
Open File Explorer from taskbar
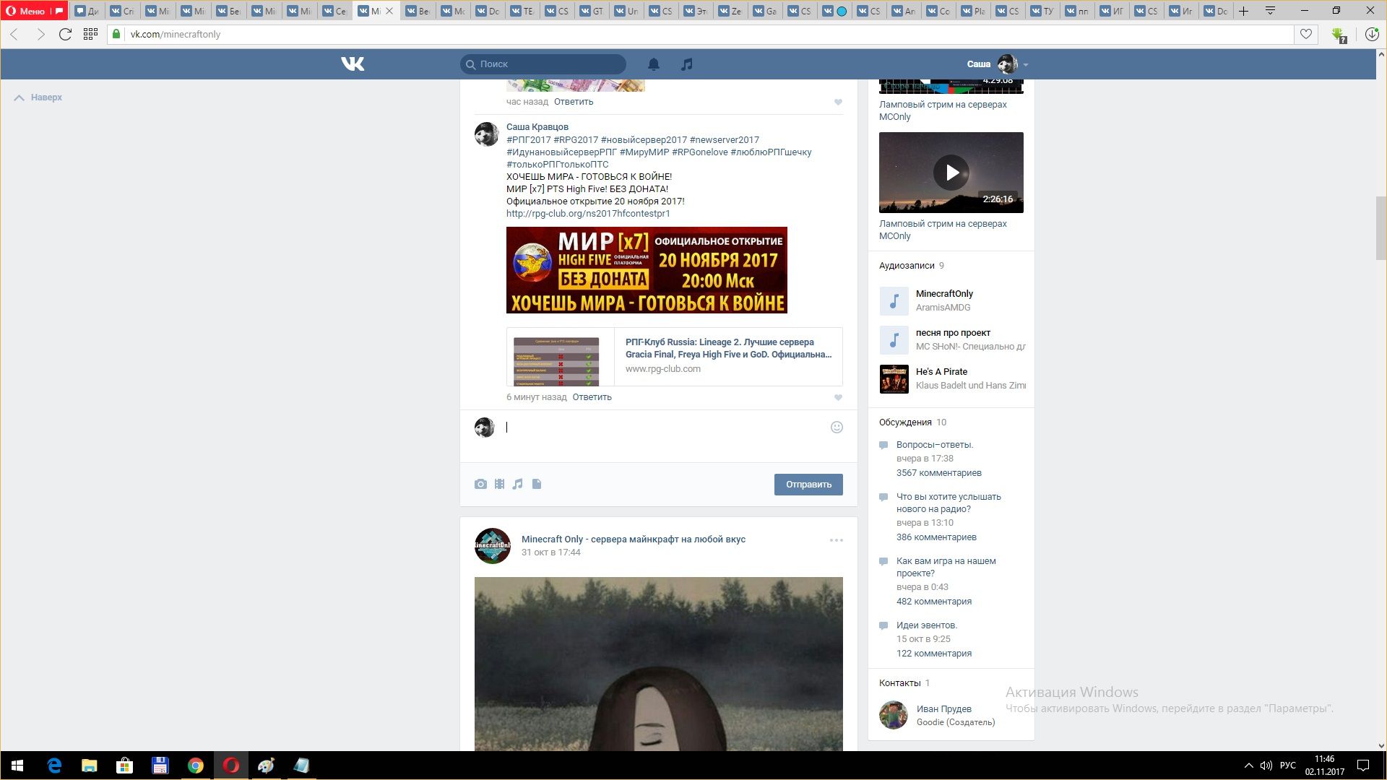click(90, 766)
